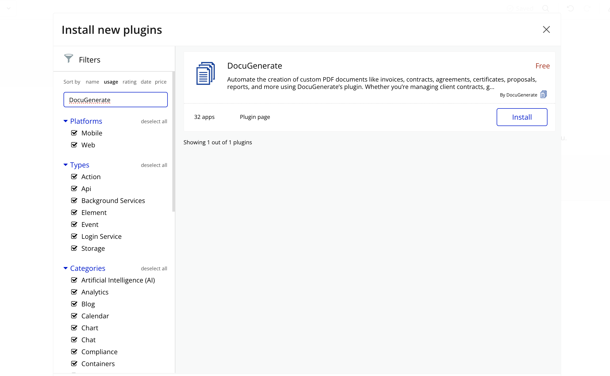Click the Filters funnel icon
The height and width of the screenshot is (376, 610).
click(x=68, y=58)
